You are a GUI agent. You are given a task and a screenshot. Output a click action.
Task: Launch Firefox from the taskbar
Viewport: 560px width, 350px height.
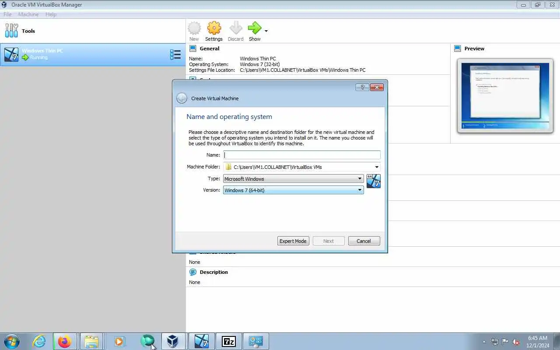coord(65,341)
